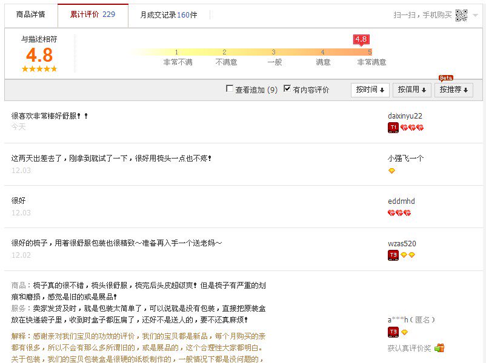The width and height of the screenshot is (486, 363).
Task: Click the yellow diamond icon under 小强飞一个
Action: [392, 171]
